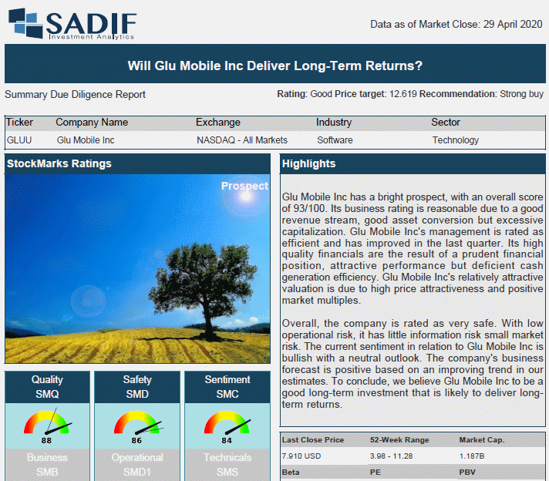Image resolution: width=549 pixels, height=481 pixels.
Task: Click the Industry column header
Action: tap(334, 122)
